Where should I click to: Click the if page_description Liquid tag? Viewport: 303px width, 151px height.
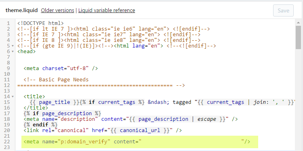(62, 113)
